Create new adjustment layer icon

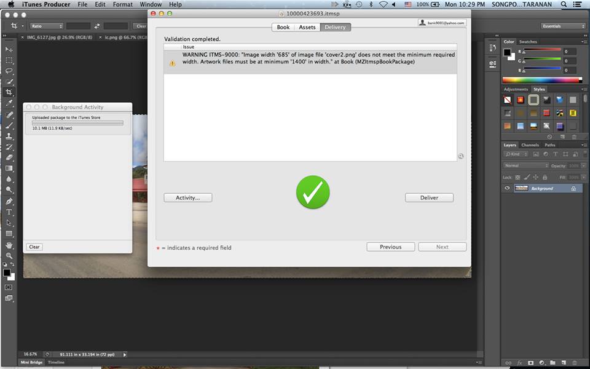click(542, 363)
